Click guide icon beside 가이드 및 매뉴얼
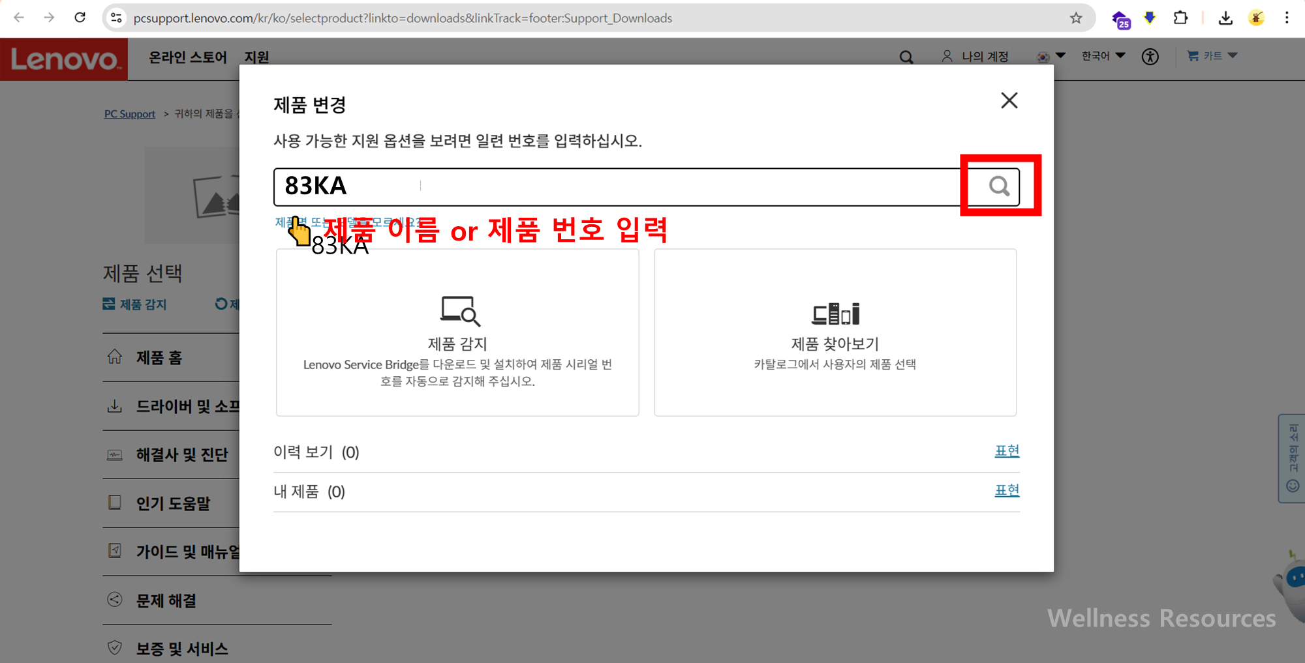The image size is (1305, 663). 115,551
